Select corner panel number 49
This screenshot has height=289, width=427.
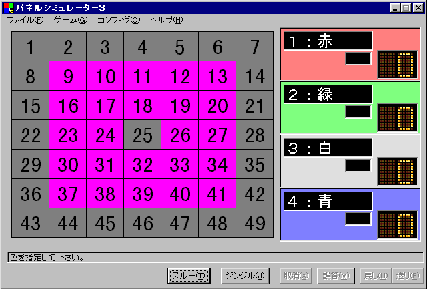255,223
